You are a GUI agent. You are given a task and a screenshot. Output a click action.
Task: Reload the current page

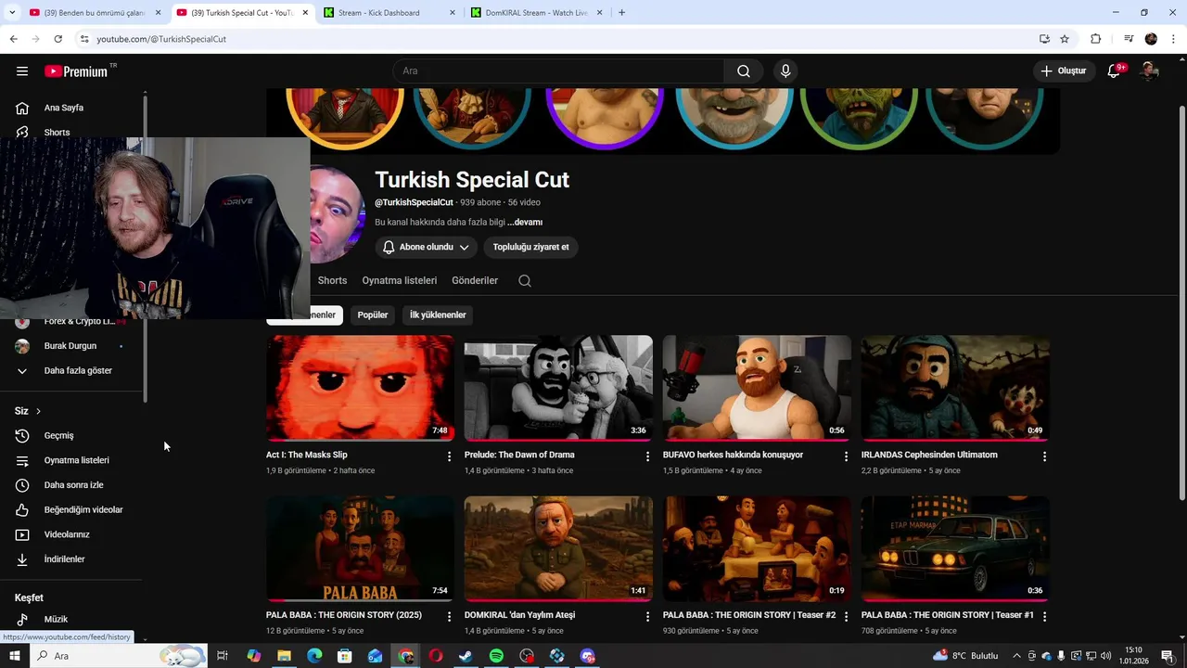point(57,39)
